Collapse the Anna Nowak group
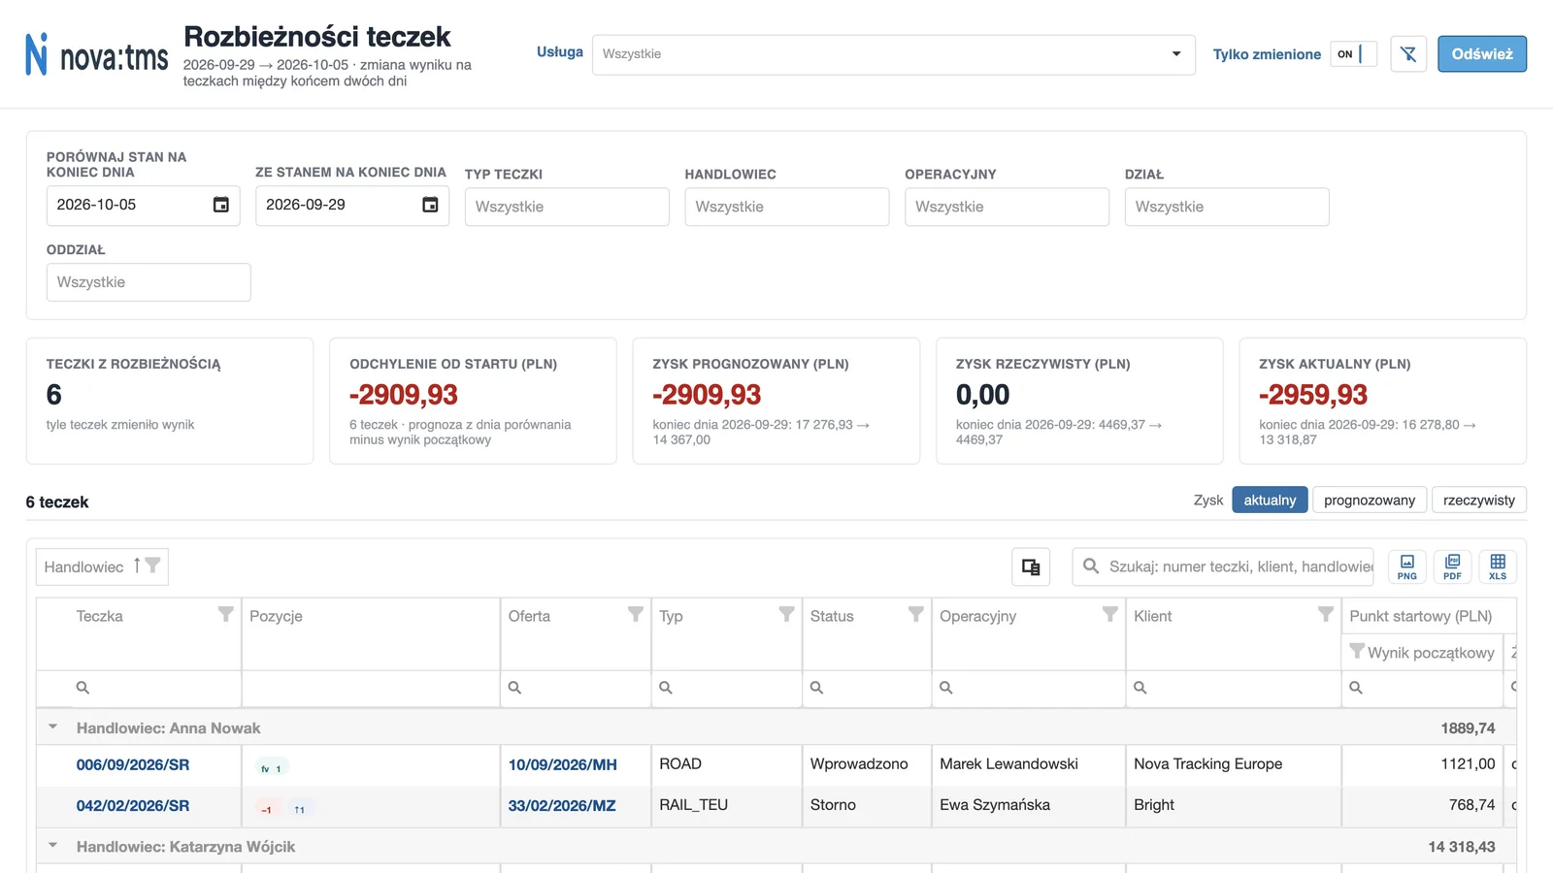1553x873 pixels. tap(53, 727)
